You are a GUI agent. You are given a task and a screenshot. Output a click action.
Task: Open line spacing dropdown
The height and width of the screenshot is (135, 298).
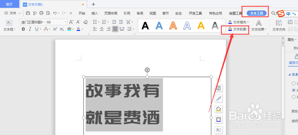(x=133, y=29)
